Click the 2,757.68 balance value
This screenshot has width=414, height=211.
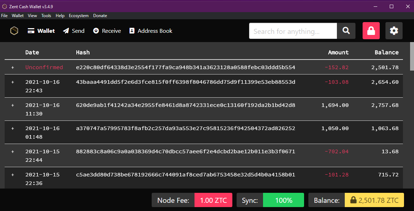pyautogui.click(x=385, y=105)
